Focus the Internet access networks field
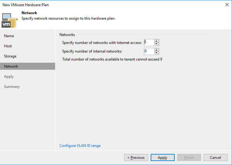Screen dimensions: 232x165 (x=149, y=42)
